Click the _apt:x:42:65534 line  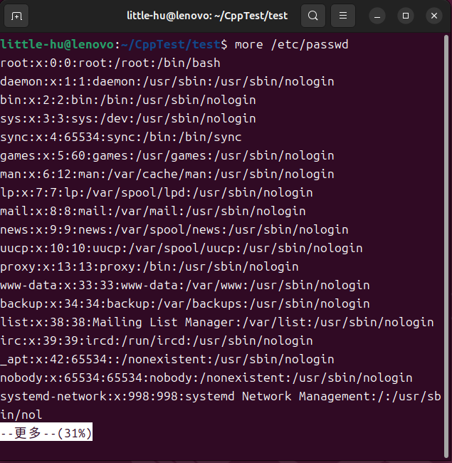[167, 359]
